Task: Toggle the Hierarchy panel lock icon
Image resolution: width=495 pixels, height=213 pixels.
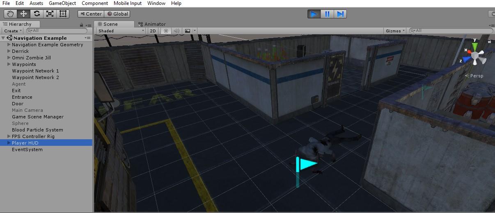Action: coord(82,25)
